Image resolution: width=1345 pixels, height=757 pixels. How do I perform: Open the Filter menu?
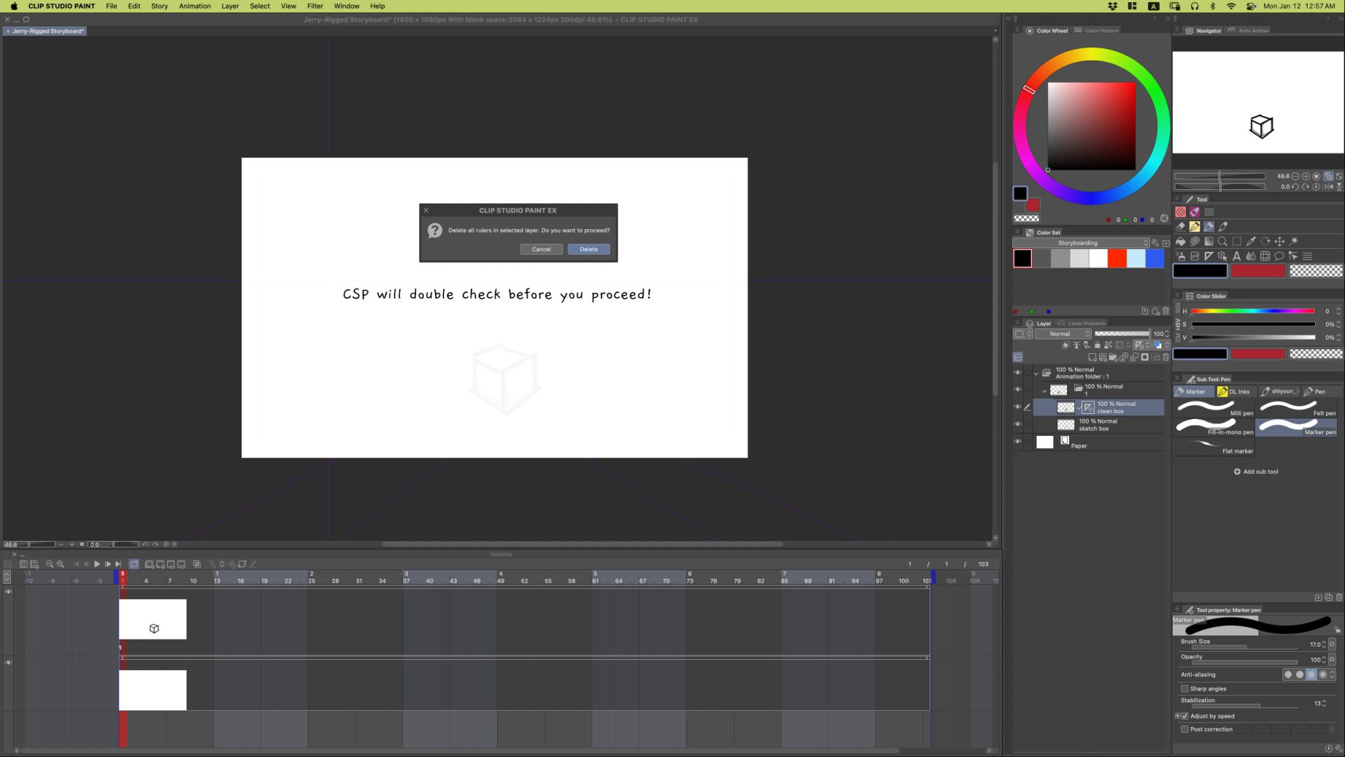point(315,6)
